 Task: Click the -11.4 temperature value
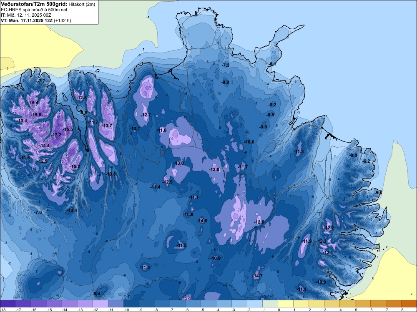[x=155, y=187]
